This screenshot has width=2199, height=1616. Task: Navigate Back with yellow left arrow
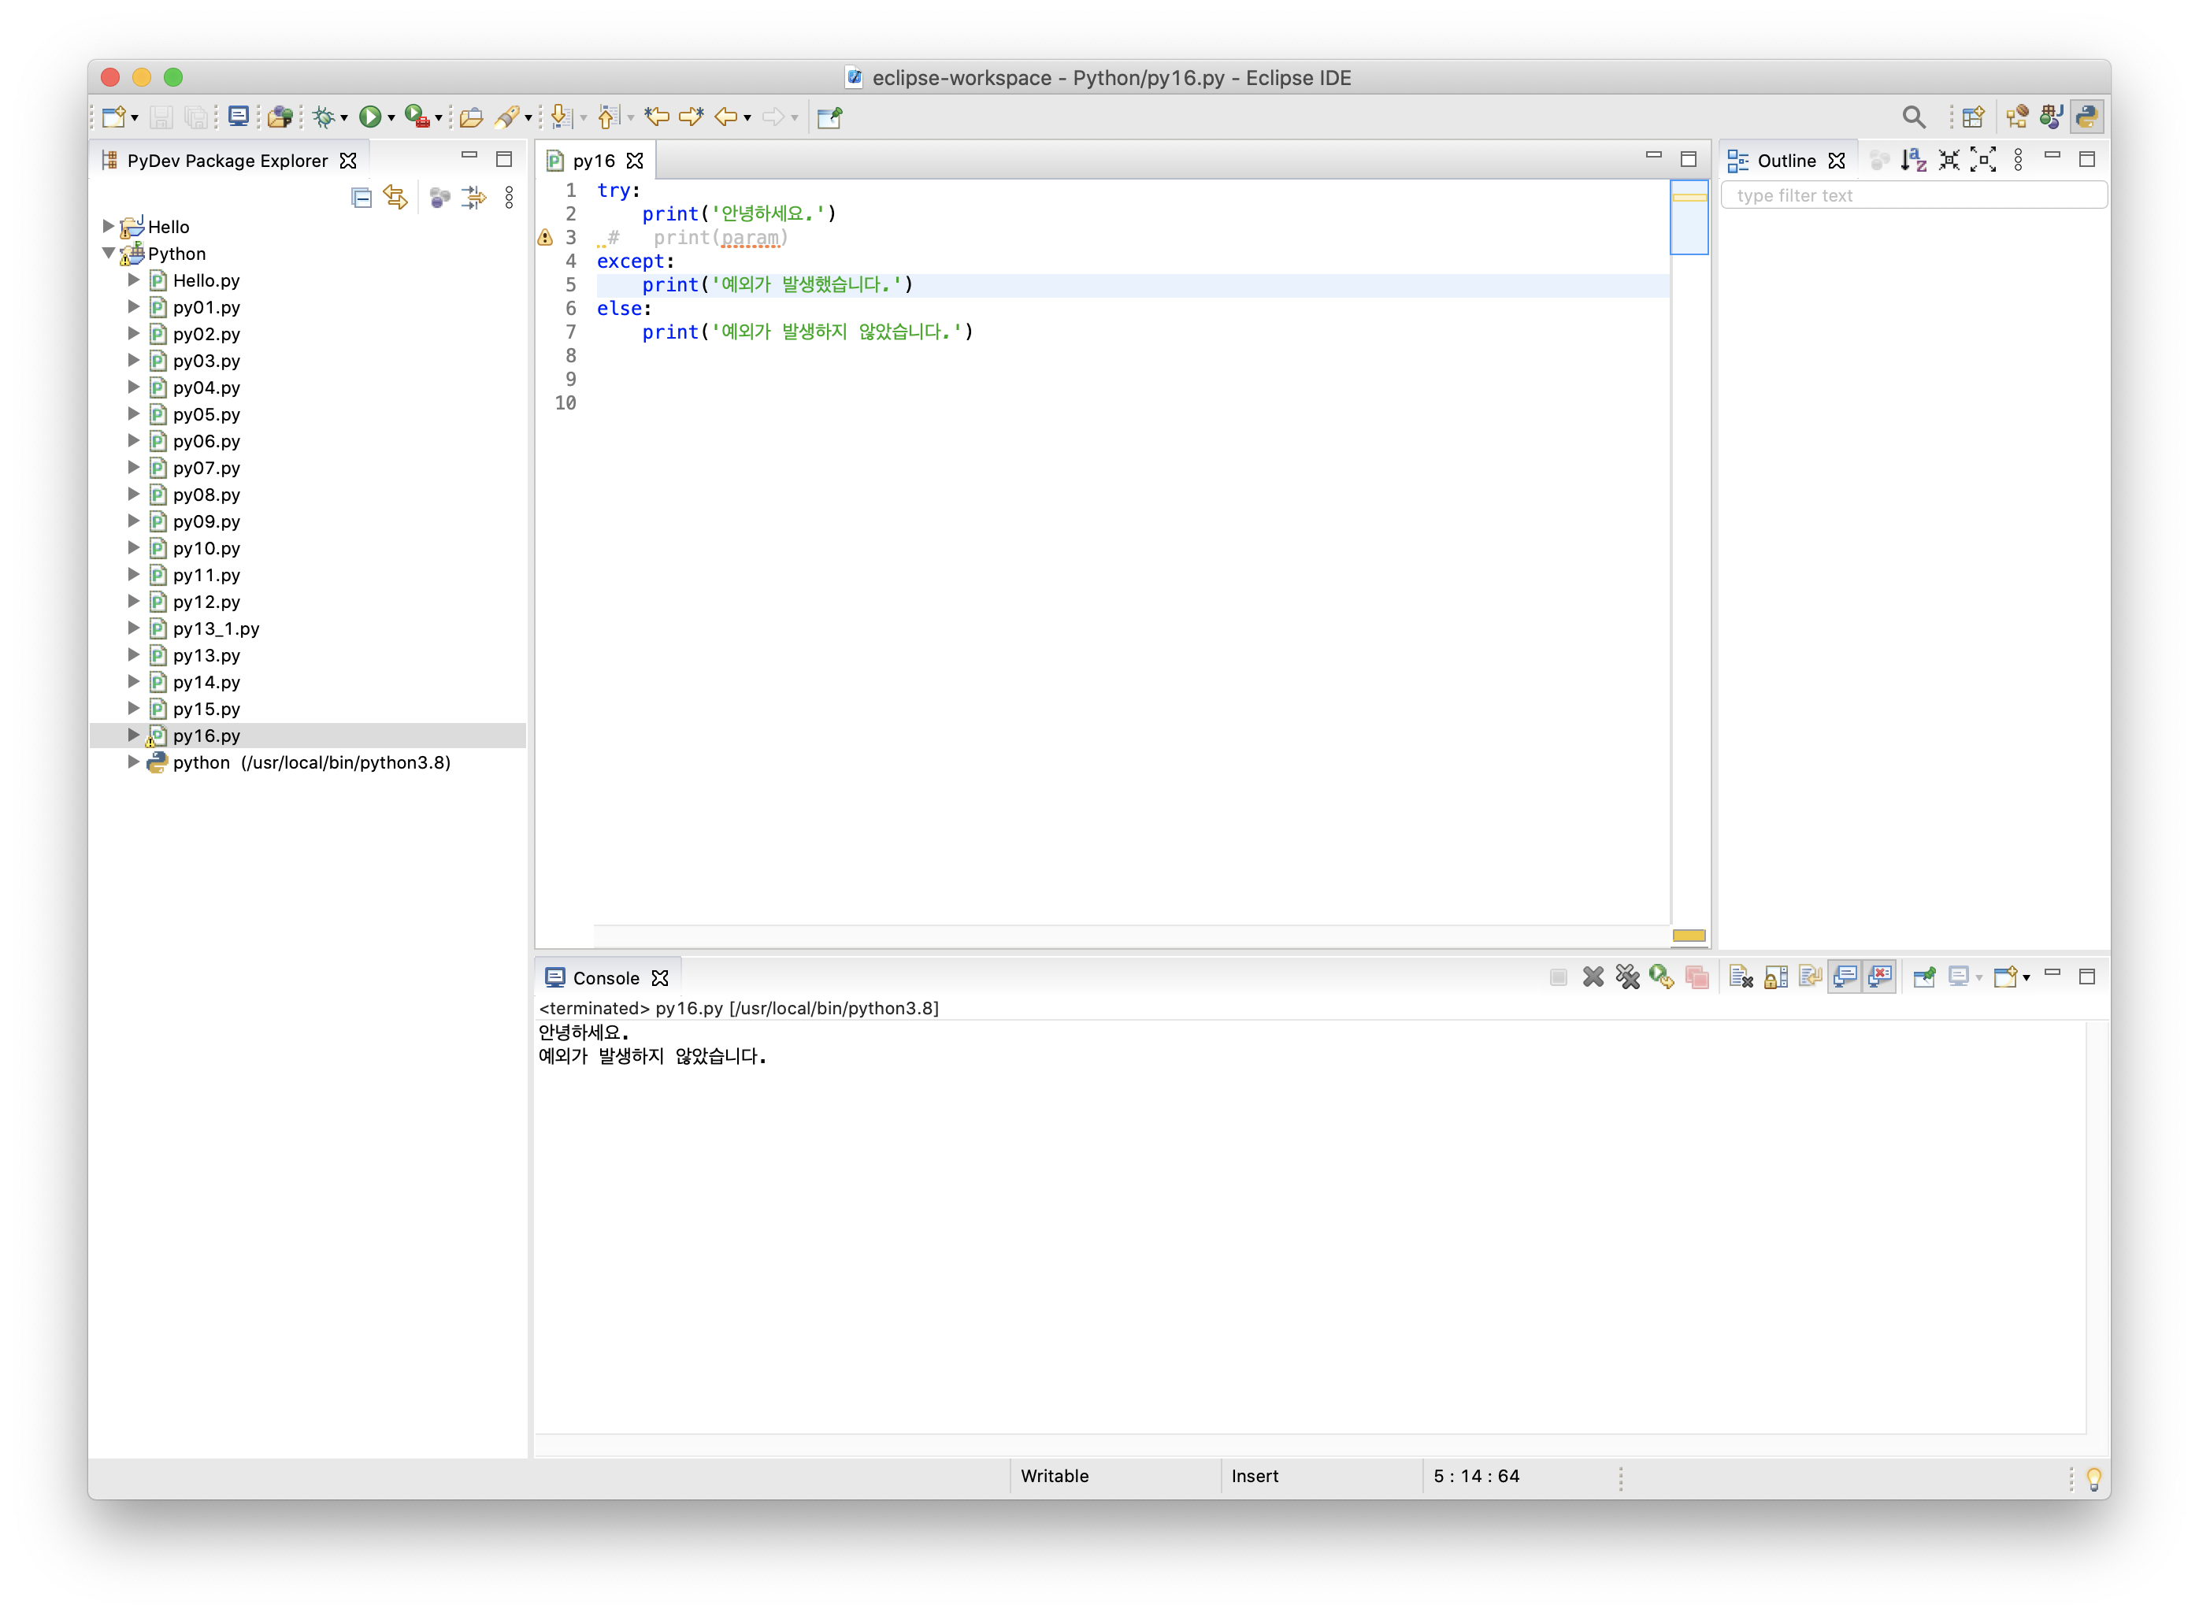(726, 117)
